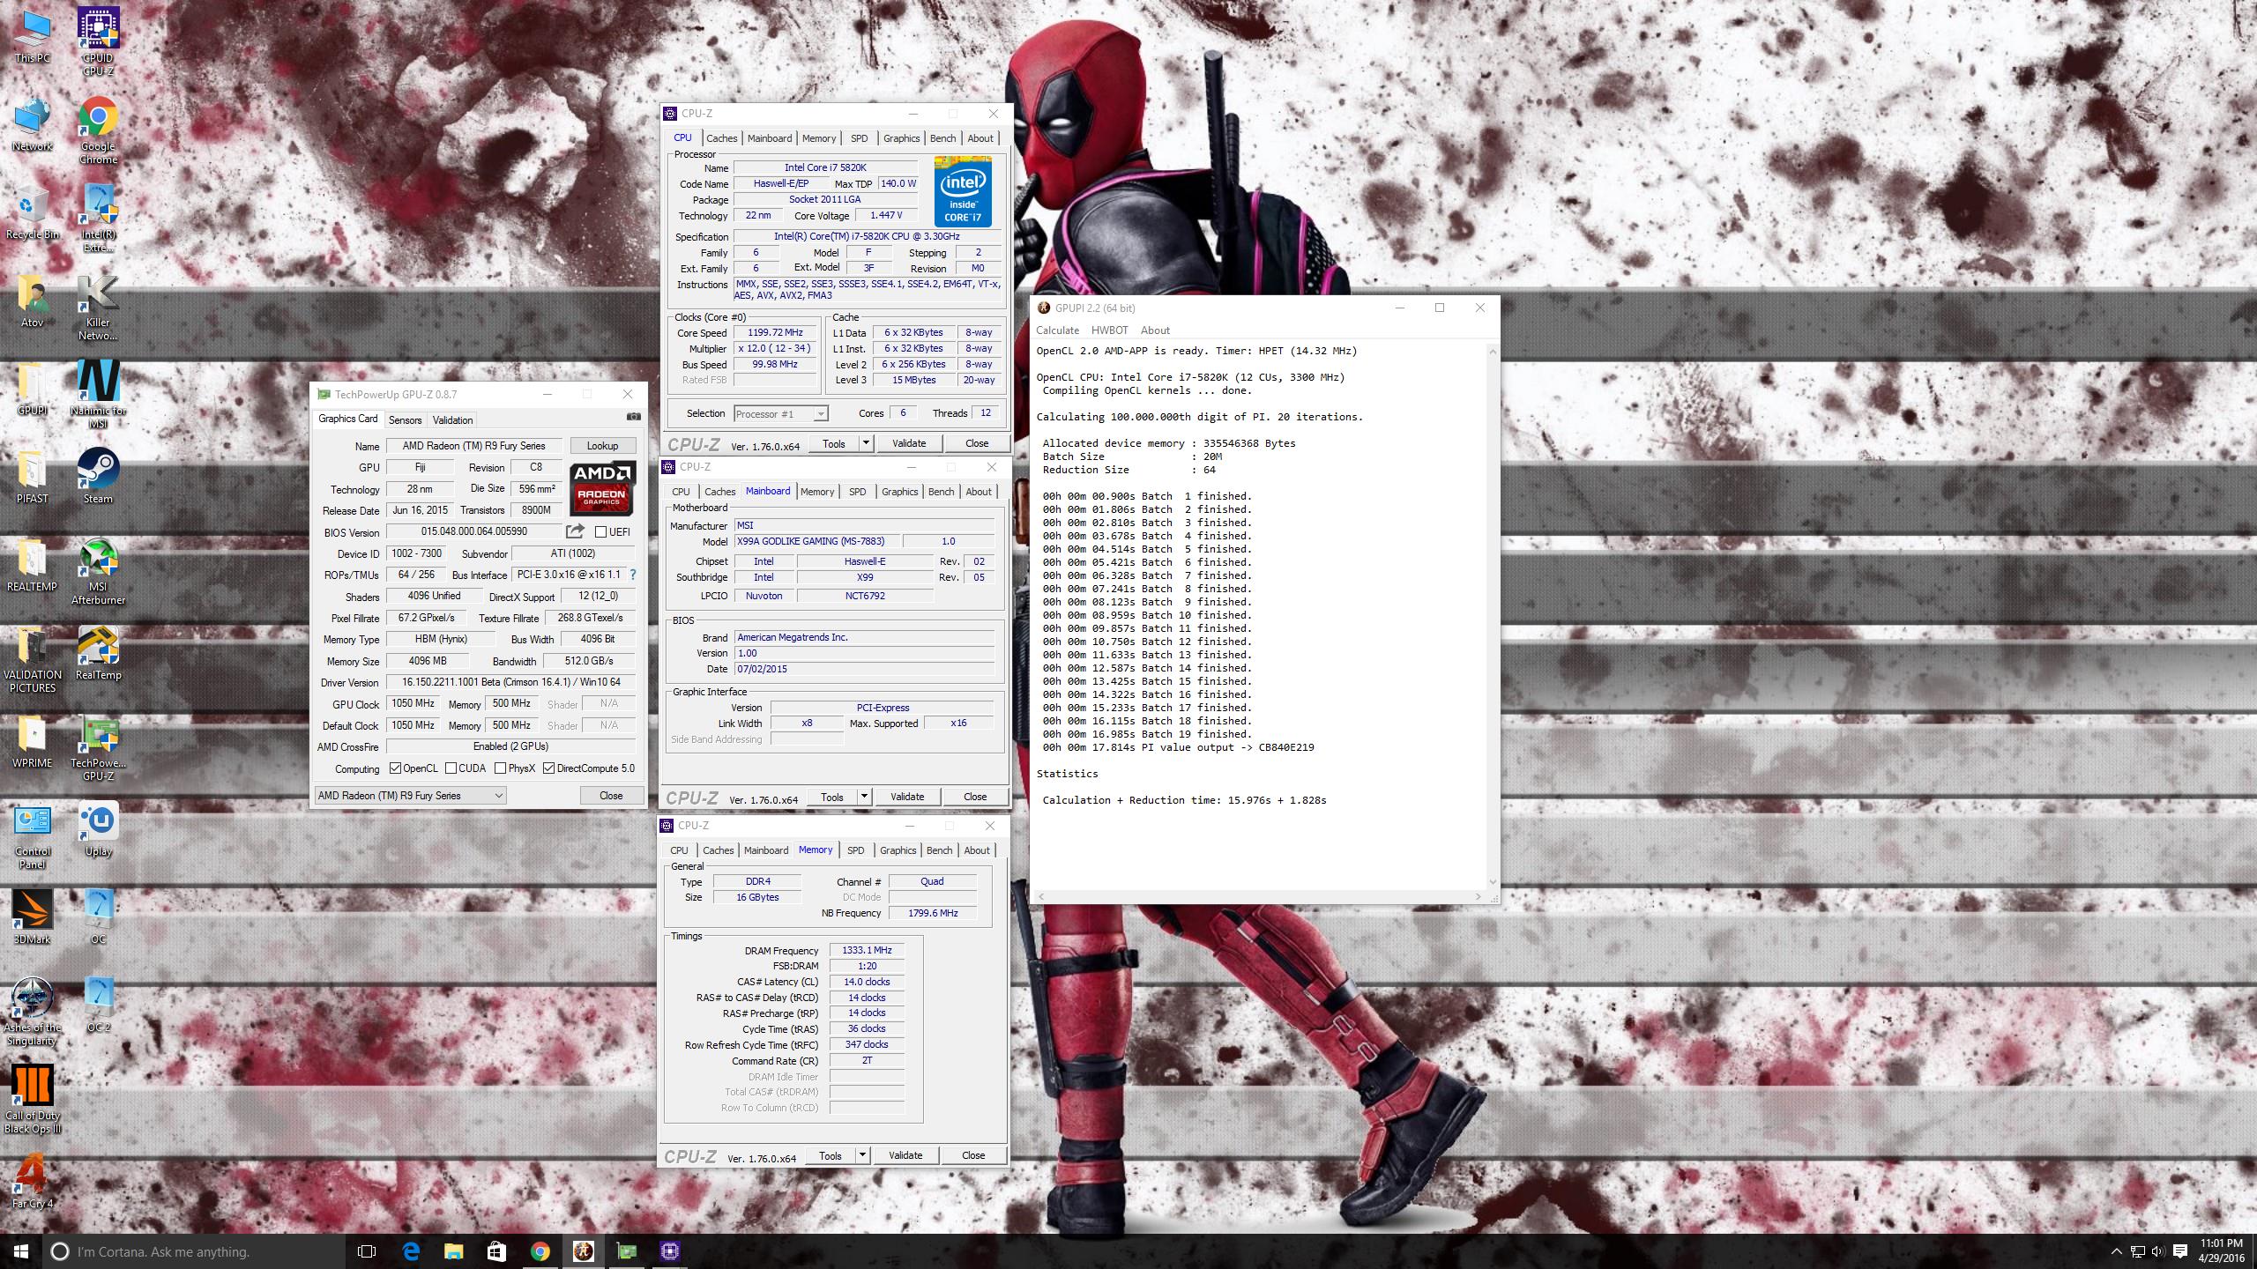Click the GPU-Z screenshot camera icon

coord(633,417)
